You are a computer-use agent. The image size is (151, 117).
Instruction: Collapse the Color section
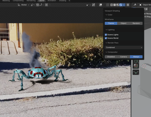point(109,15)
